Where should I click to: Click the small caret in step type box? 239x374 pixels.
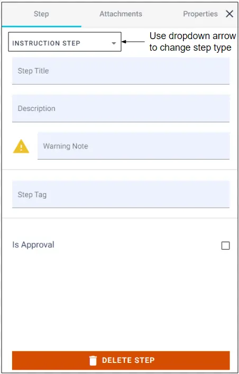(114, 43)
